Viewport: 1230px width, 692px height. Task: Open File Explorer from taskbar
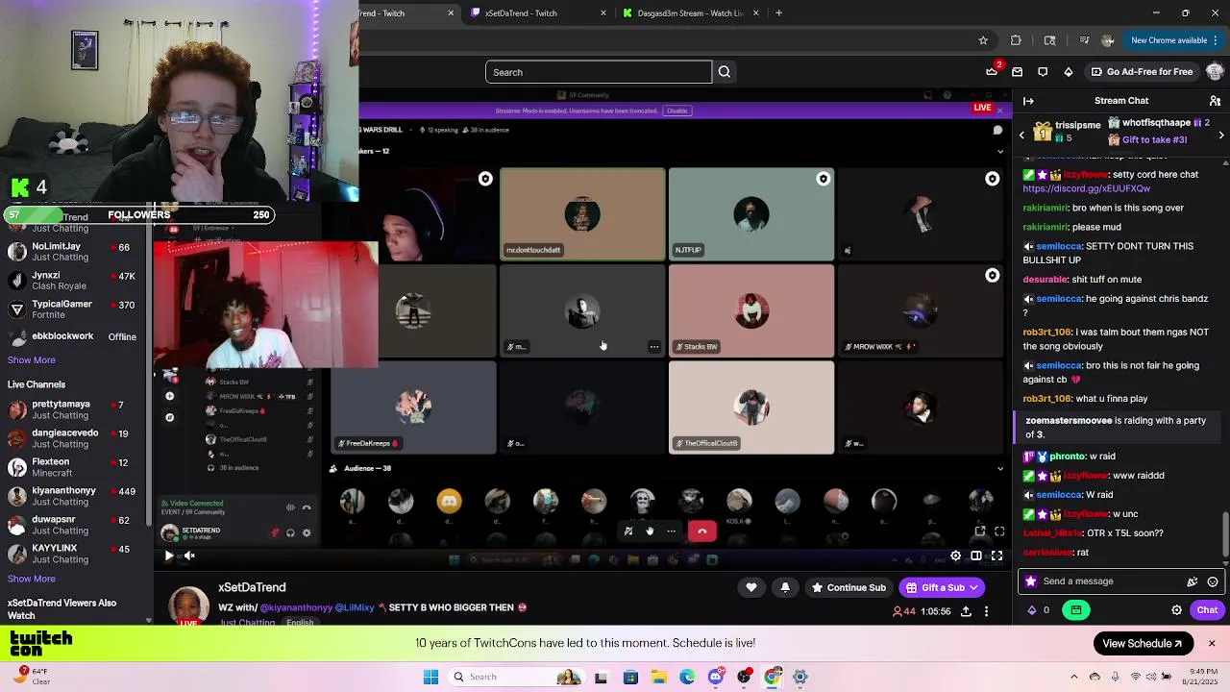pos(659,678)
